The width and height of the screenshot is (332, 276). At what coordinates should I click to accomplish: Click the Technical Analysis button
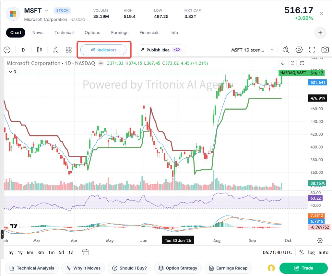(x=31, y=268)
